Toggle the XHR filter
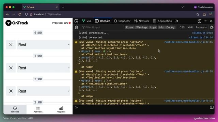Screen dimensions: 218x122 [190, 27]
